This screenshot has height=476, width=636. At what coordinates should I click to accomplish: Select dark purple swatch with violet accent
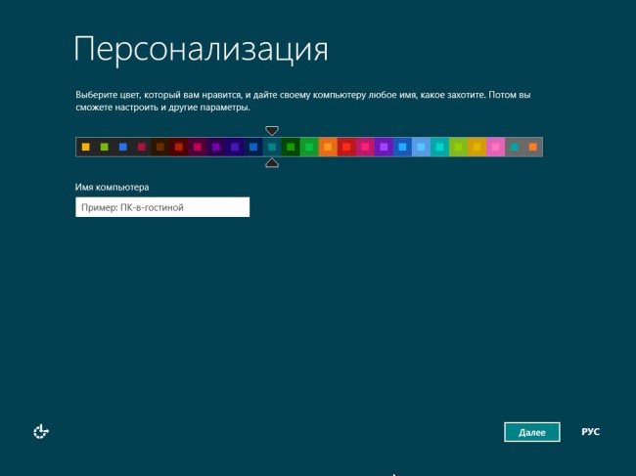coord(216,147)
